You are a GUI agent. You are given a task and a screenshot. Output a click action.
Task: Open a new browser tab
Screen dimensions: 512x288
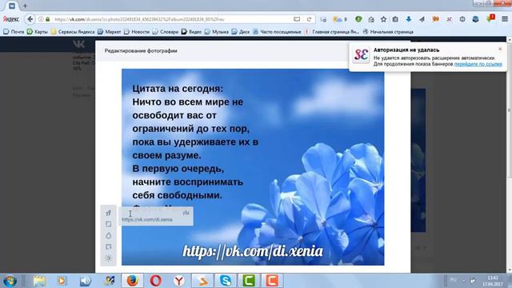pyautogui.click(x=25, y=6)
